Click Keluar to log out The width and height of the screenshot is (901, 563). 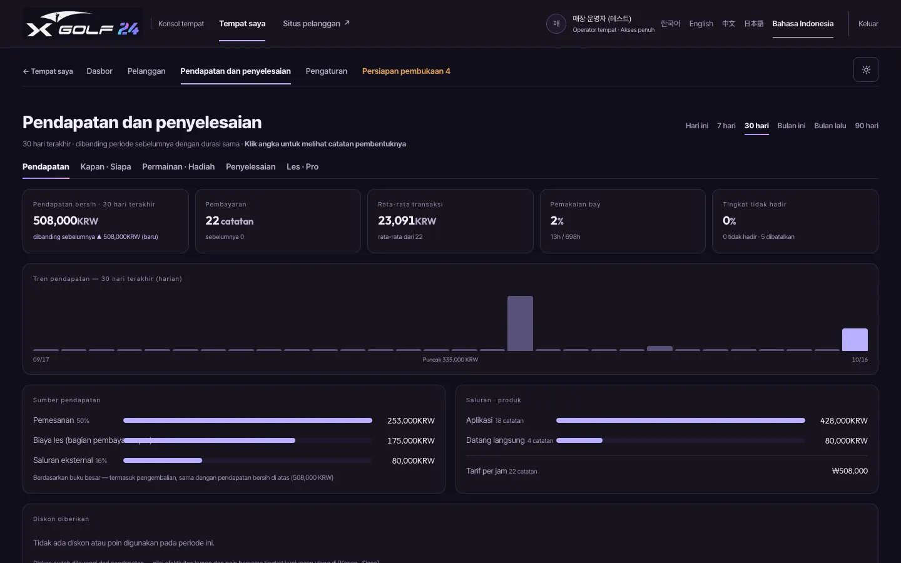(868, 24)
